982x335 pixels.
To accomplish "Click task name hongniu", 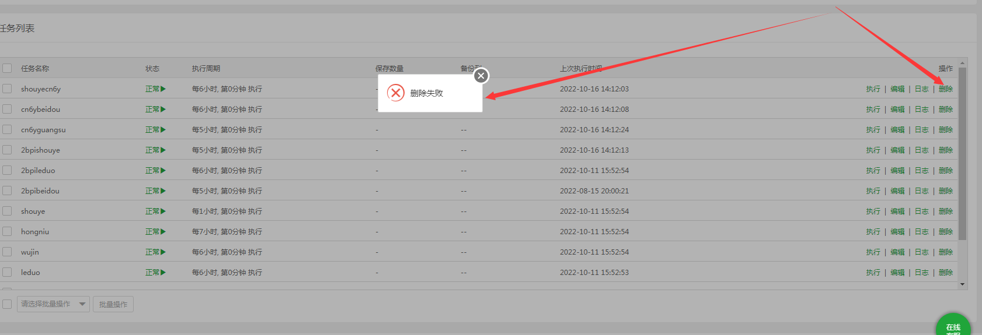I will point(35,232).
